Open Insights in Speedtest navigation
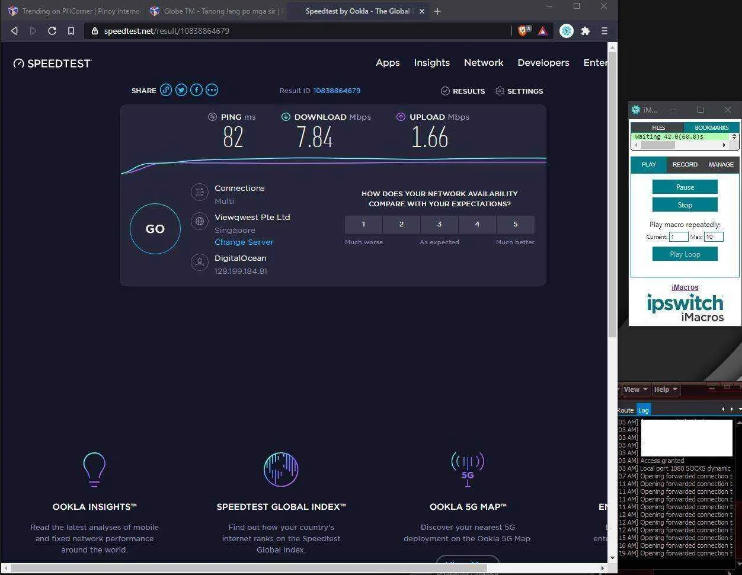 click(x=431, y=63)
